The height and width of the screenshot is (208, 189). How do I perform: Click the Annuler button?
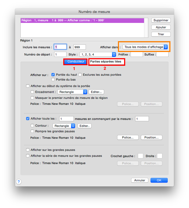[140, 180]
